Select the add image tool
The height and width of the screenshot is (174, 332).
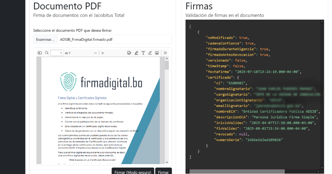coord(157,53)
